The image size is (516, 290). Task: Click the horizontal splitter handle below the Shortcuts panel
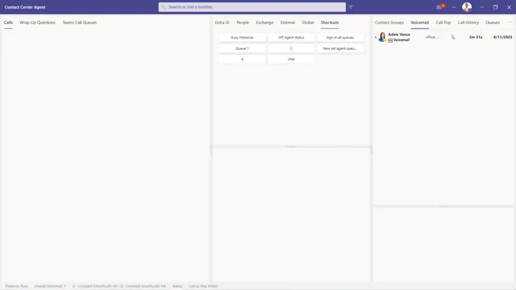pos(291,147)
